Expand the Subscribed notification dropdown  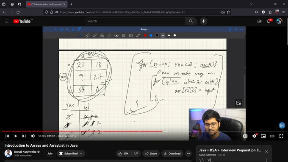tap(71, 154)
